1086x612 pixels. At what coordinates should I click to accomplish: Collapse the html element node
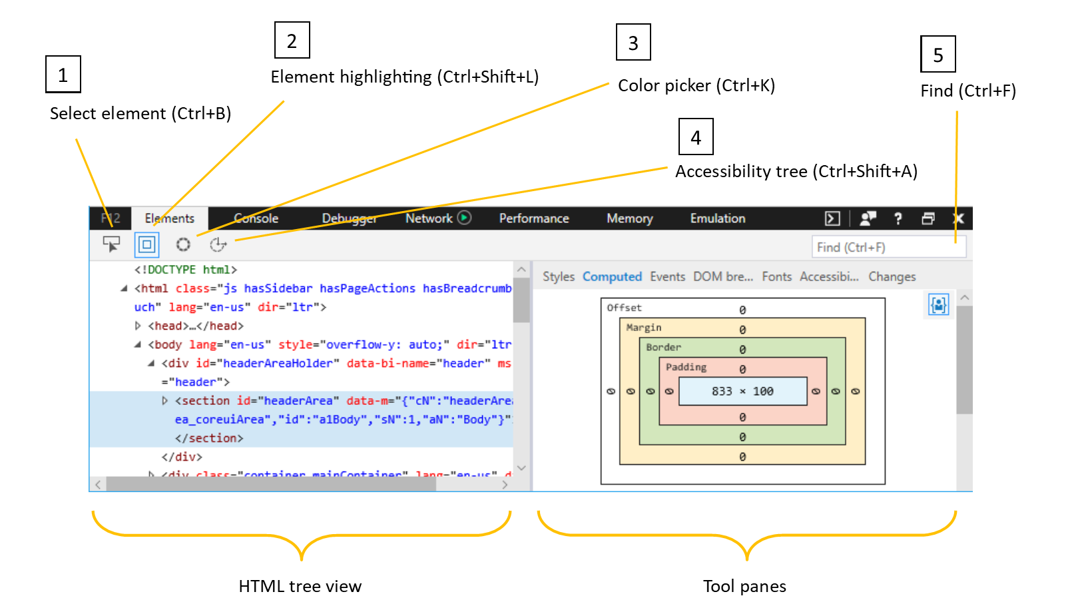[x=123, y=288]
